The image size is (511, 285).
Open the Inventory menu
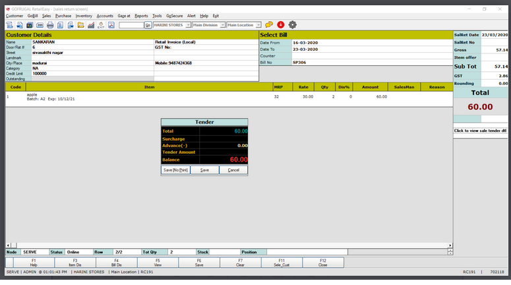(x=84, y=15)
